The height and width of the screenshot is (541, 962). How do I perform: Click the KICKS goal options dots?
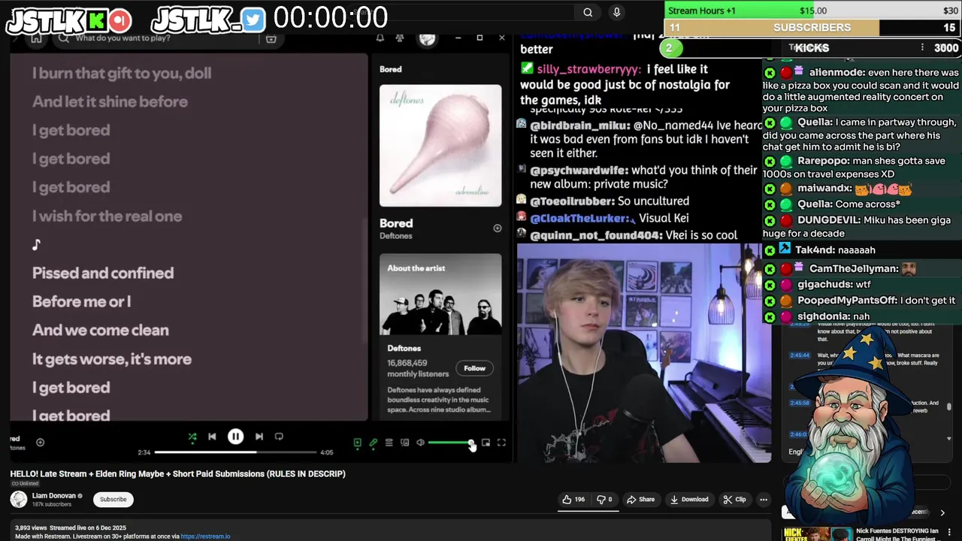coord(922,48)
